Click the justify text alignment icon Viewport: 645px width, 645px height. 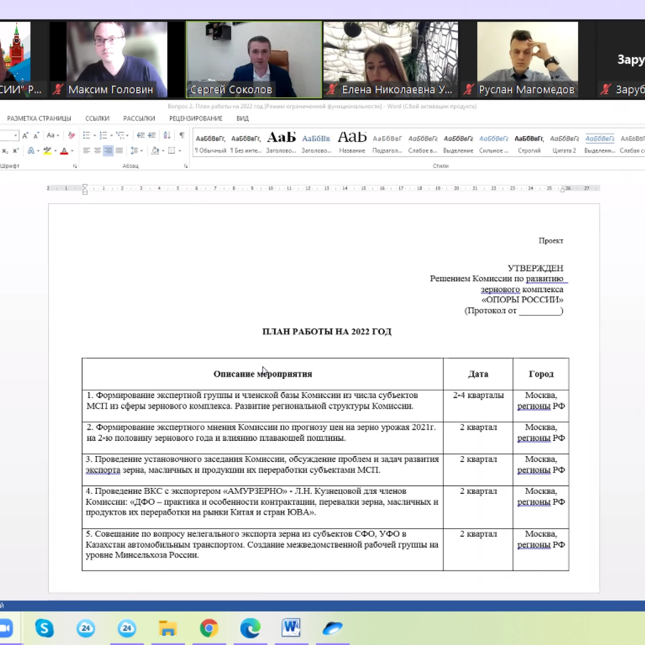119,151
